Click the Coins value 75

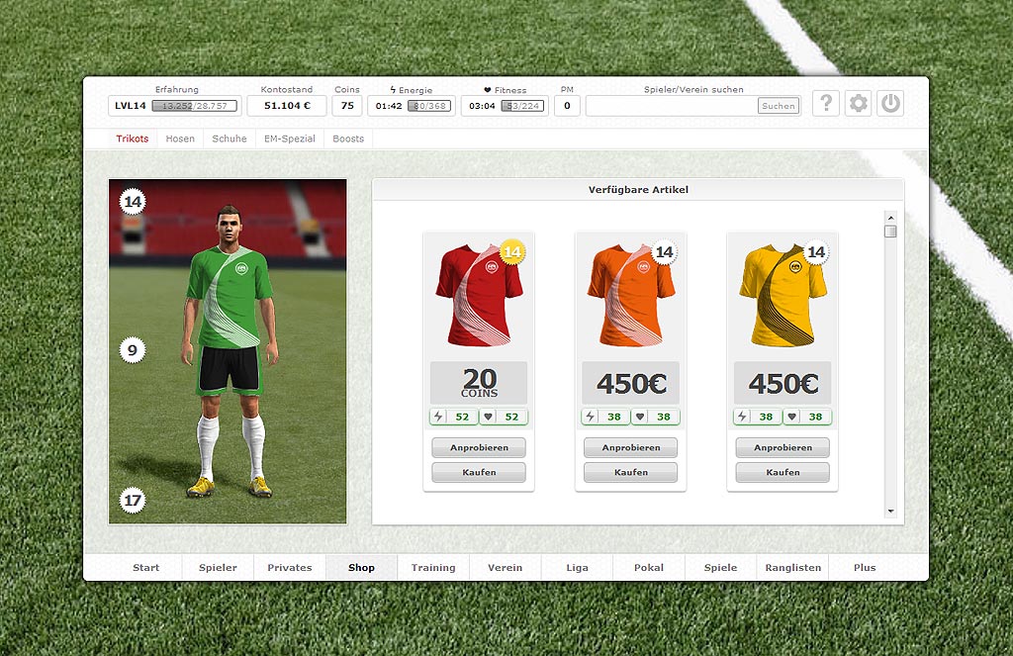(347, 106)
